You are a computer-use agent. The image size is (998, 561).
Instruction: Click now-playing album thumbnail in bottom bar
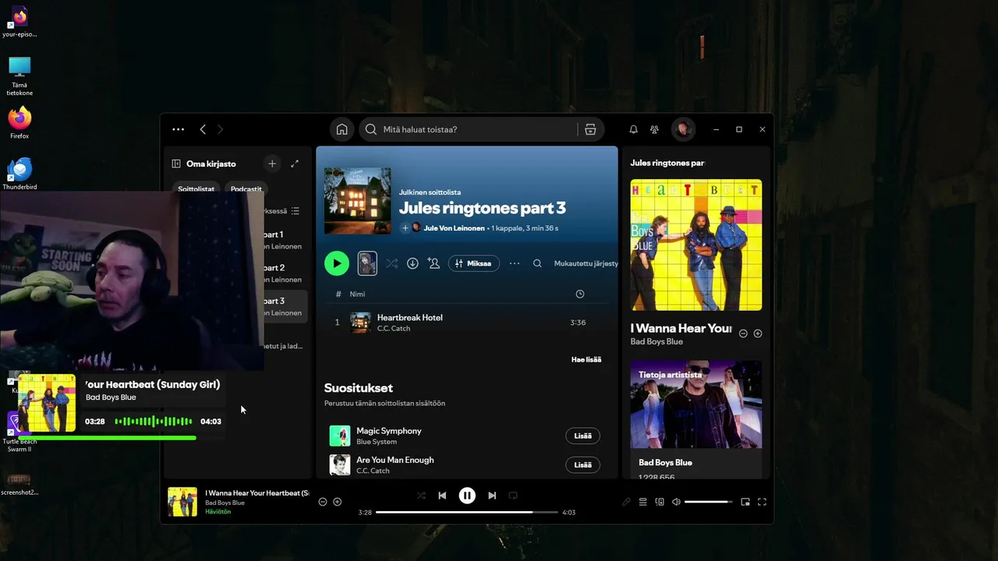[x=182, y=502]
